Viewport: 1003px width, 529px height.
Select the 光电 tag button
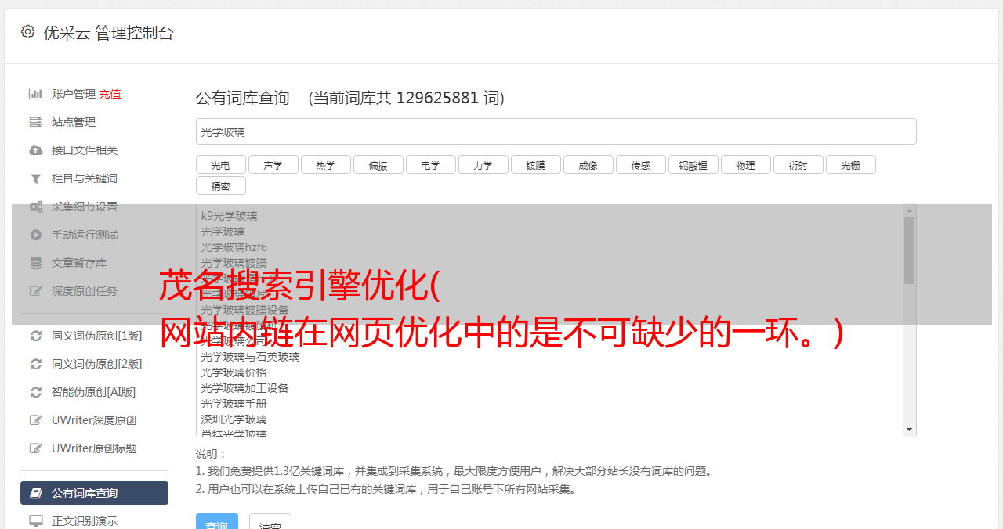coord(220,164)
